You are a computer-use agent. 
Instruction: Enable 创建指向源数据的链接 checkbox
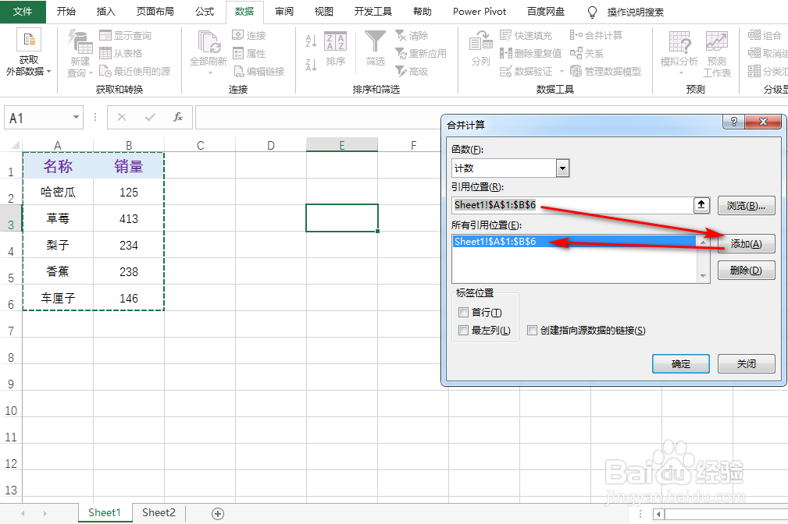533,331
